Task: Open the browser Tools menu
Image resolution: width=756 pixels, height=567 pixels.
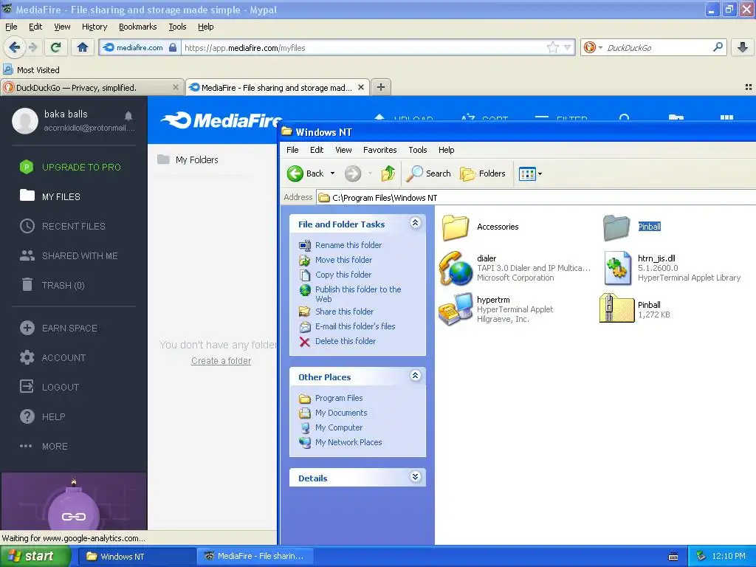Action: pos(177,27)
